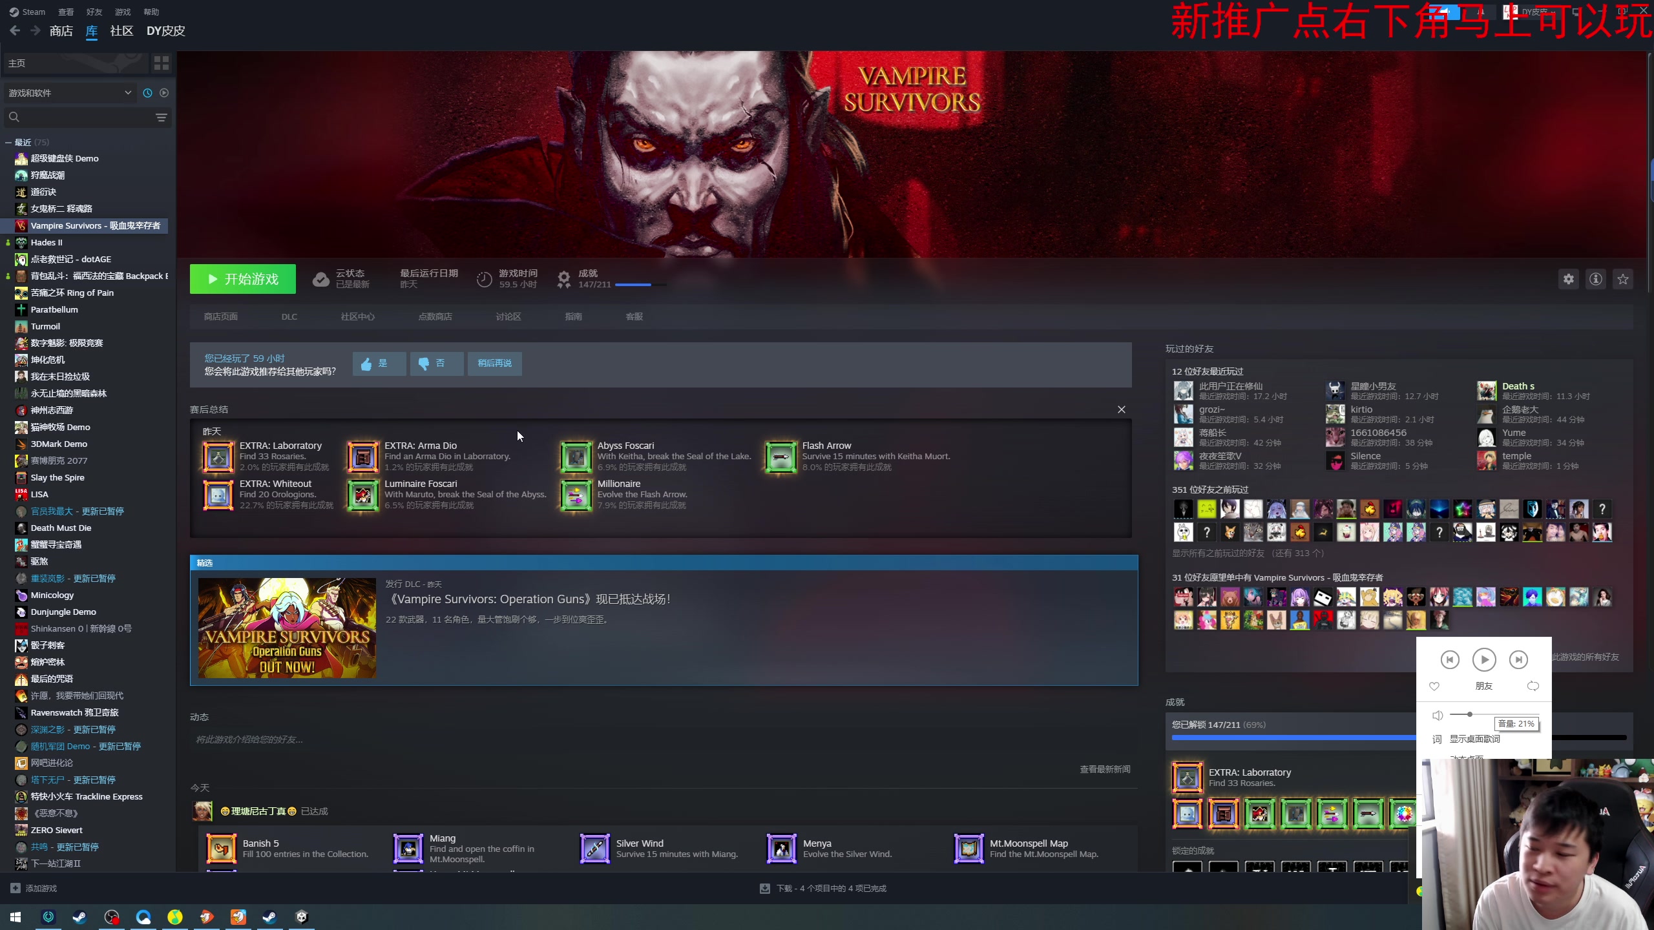Open DY皮皮 profile tab

165,30
